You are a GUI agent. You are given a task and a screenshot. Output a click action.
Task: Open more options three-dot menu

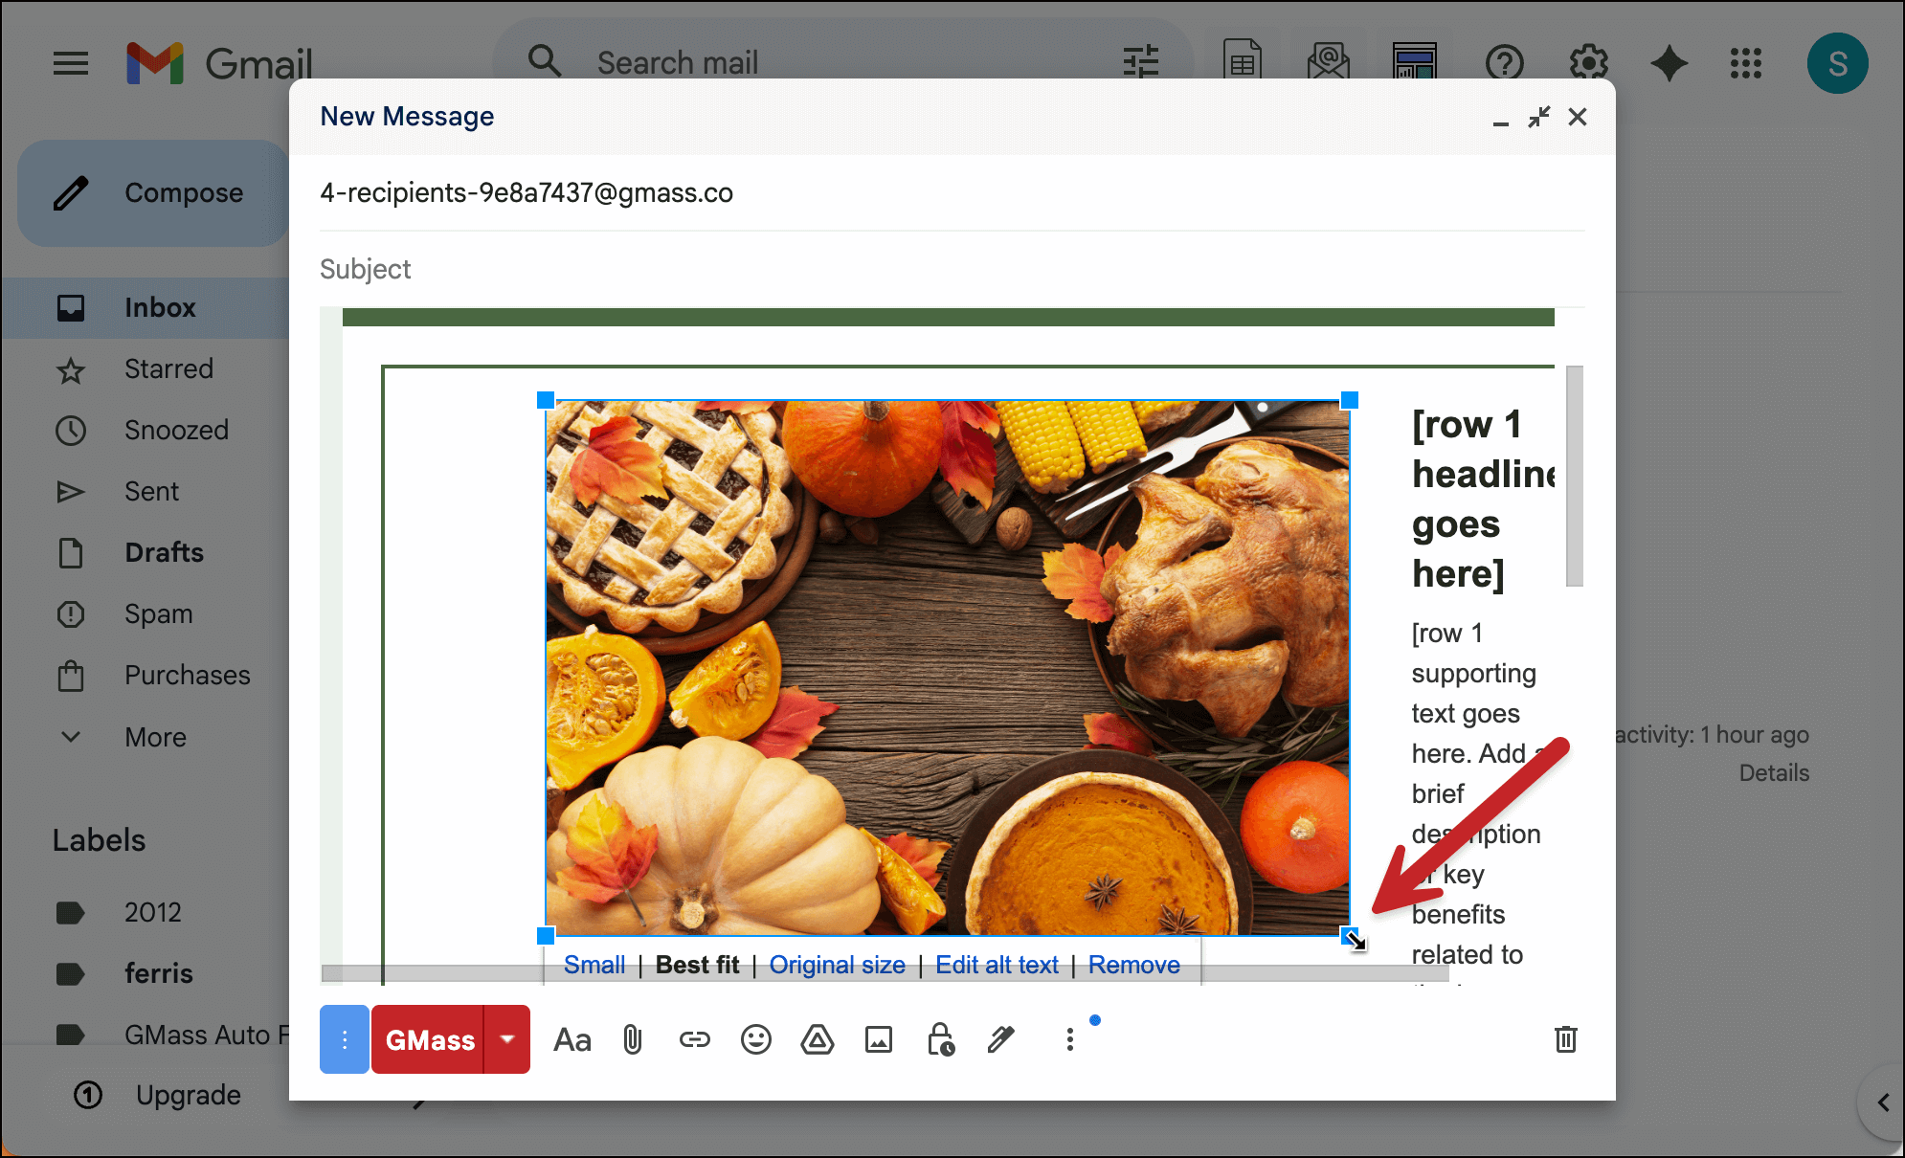[x=1069, y=1039]
